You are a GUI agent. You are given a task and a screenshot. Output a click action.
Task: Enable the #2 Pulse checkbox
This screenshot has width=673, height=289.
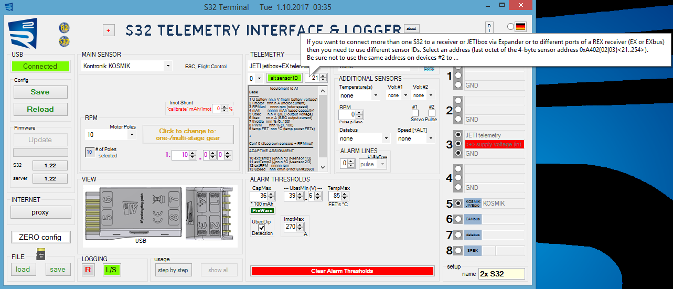tap(432, 113)
